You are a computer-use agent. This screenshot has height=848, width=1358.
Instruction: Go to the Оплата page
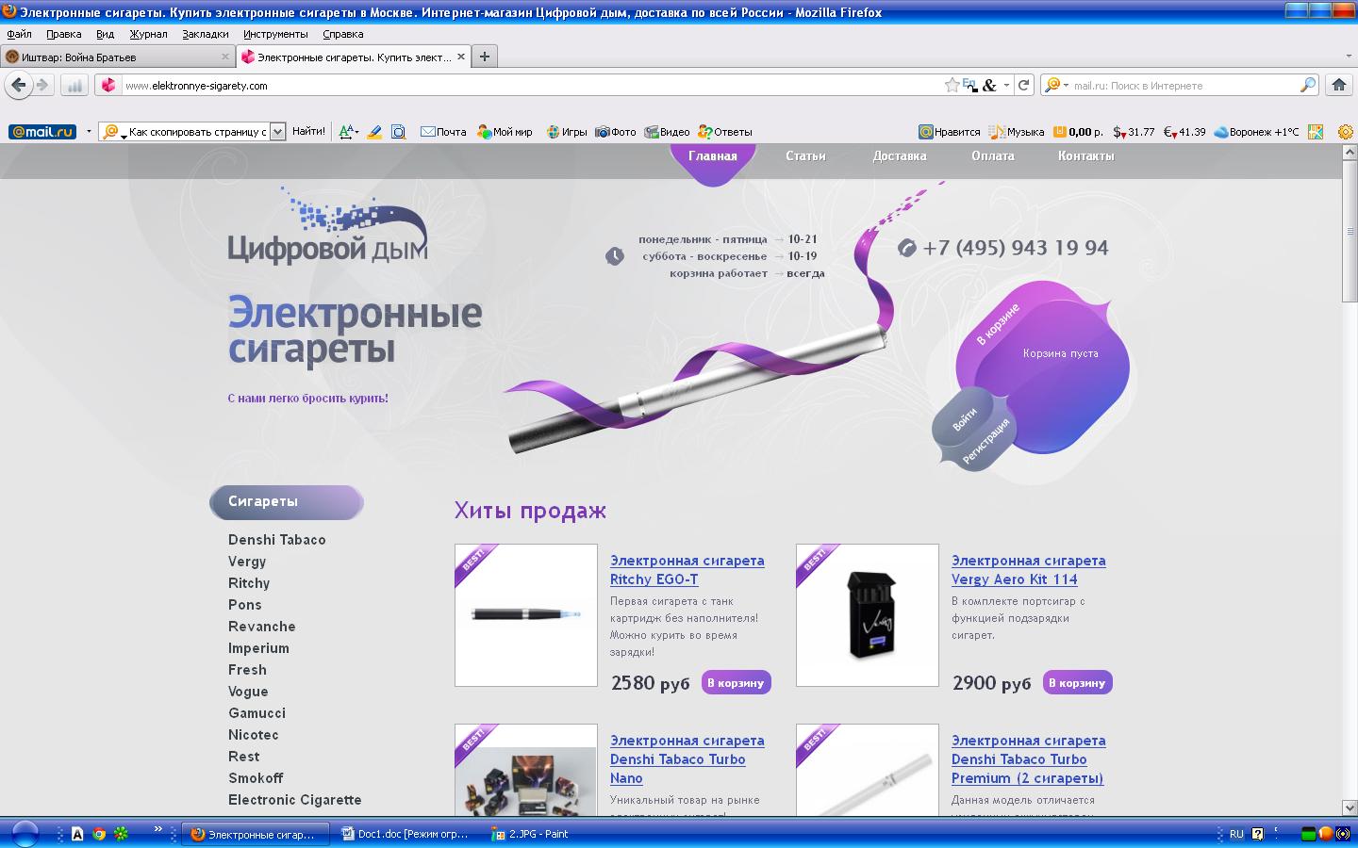[x=993, y=156]
